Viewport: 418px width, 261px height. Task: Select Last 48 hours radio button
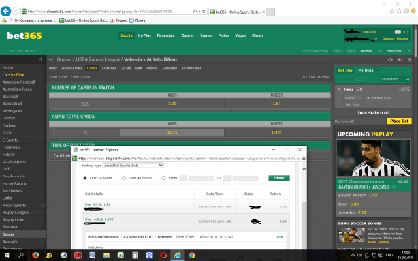(x=124, y=178)
